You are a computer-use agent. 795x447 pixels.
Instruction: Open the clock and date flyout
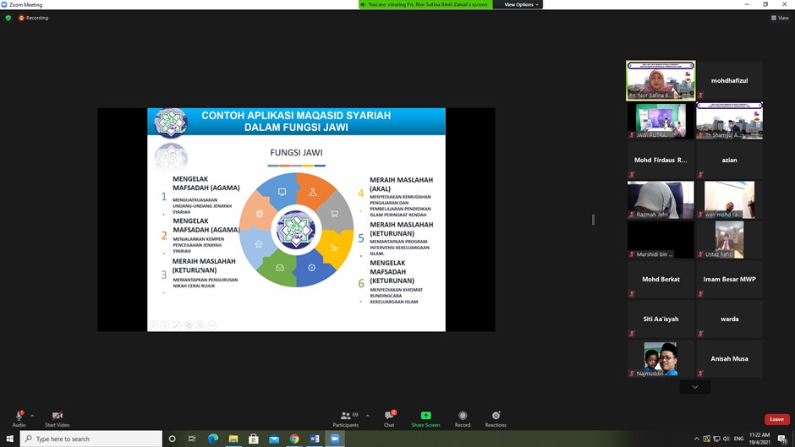(759, 439)
